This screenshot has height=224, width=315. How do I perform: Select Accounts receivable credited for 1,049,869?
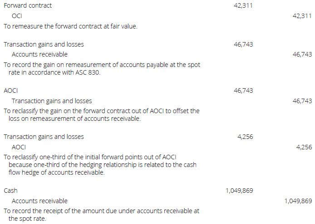point(39,201)
